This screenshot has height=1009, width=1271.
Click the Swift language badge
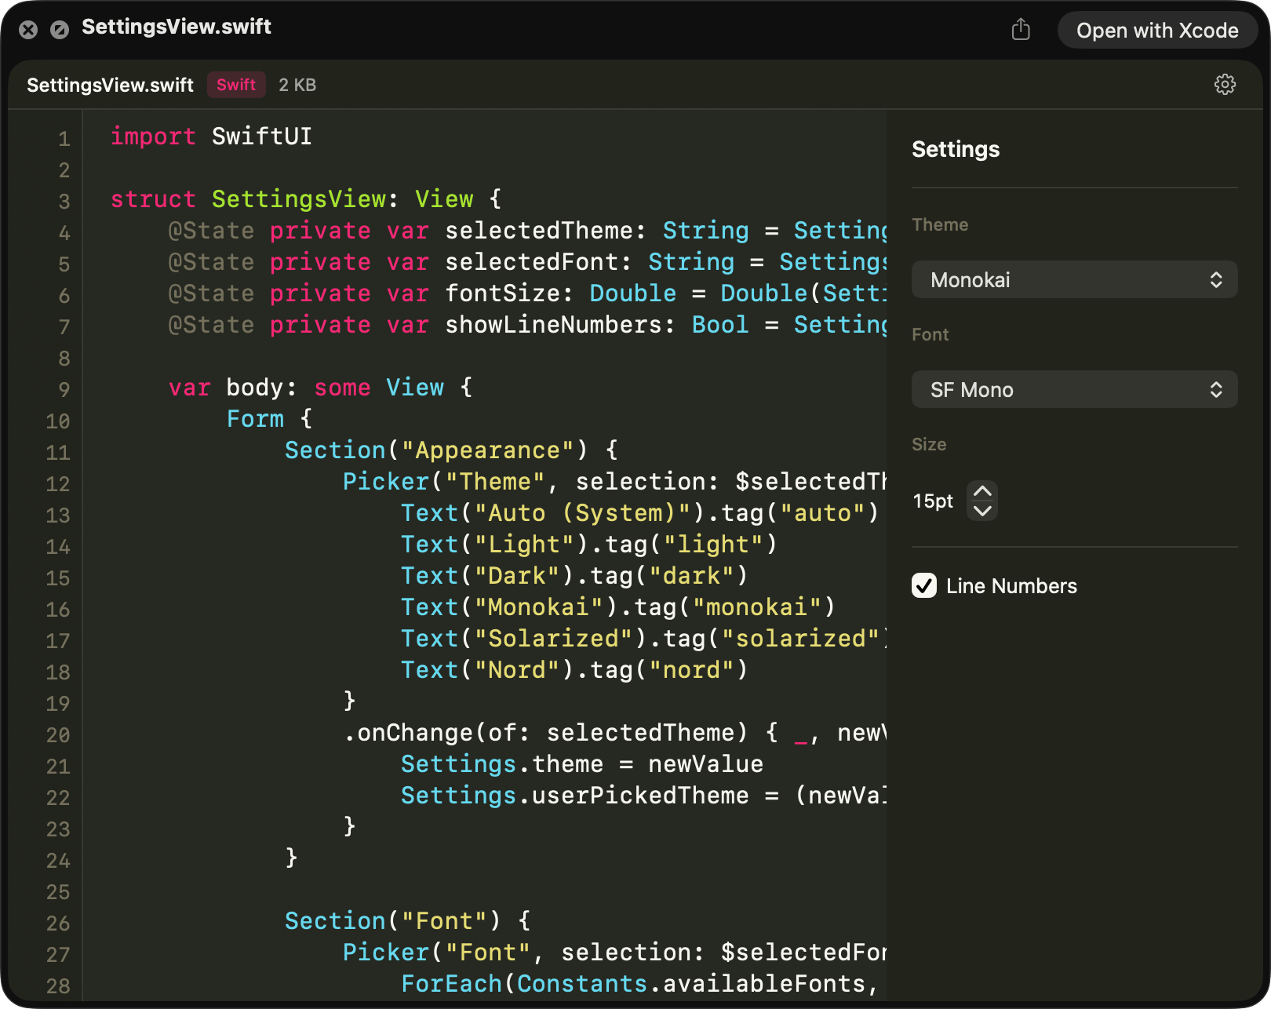point(236,85)
